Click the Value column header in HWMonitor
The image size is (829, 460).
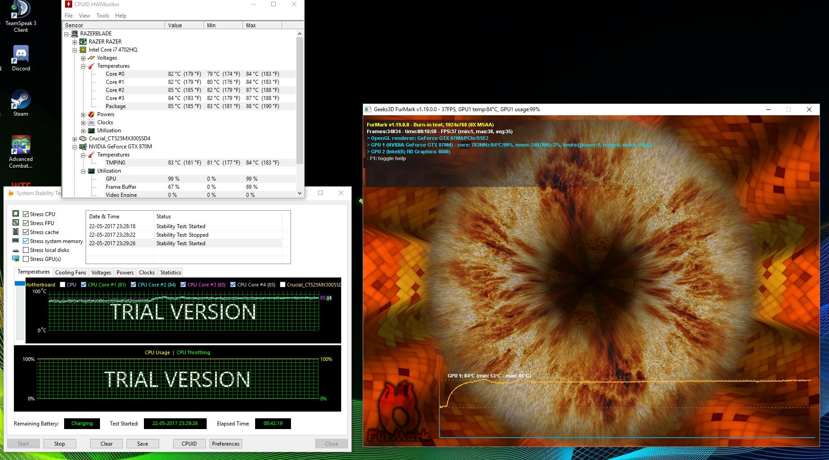click(184, 26)
